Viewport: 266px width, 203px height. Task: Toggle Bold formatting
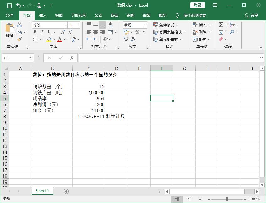(35, 32)
